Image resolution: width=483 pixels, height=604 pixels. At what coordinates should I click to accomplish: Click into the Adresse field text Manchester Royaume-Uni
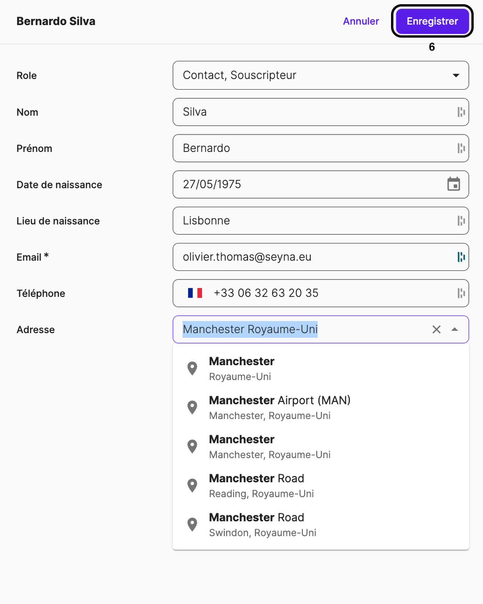(250, 329)
